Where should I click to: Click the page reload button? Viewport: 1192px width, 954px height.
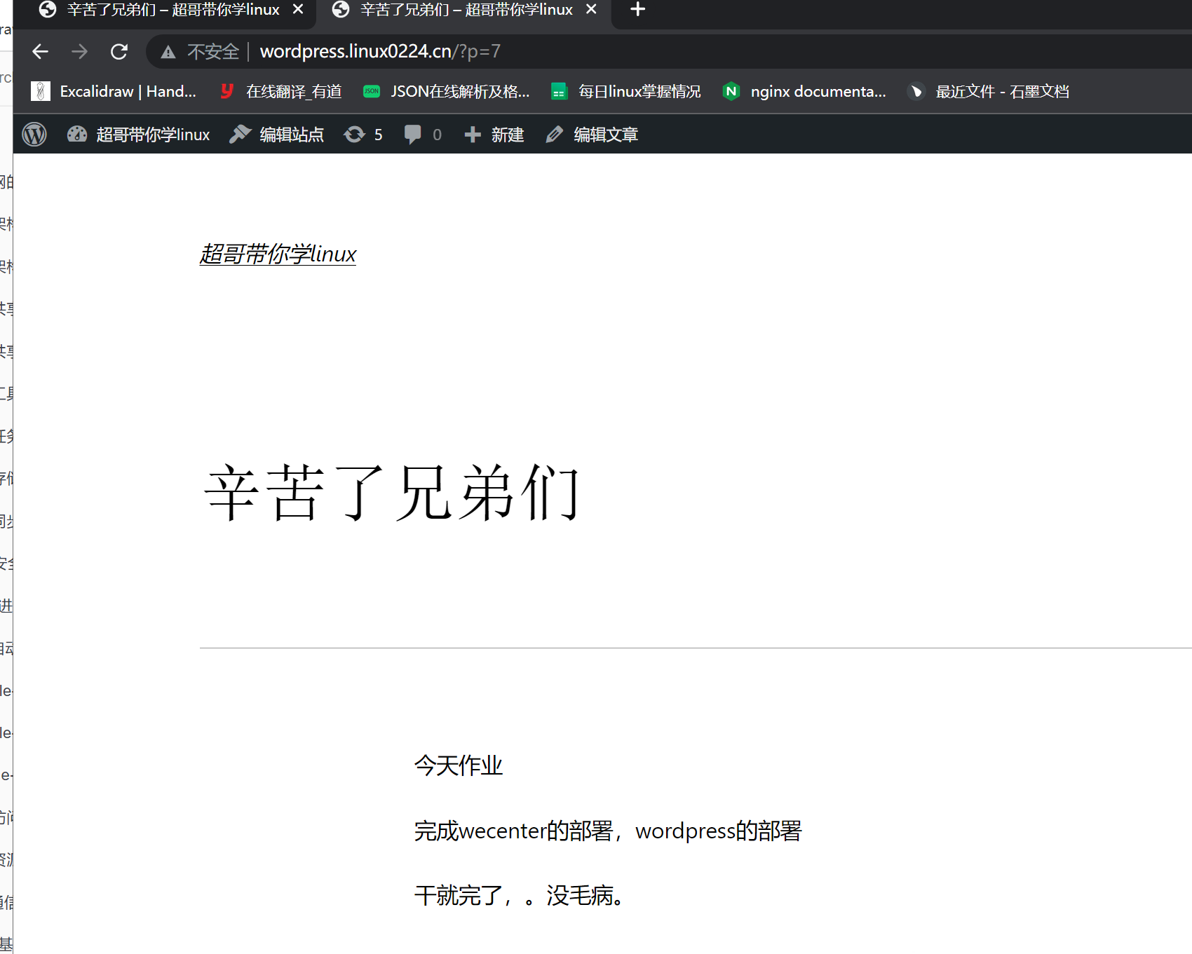pyautogui.click(x=119, y=51)
